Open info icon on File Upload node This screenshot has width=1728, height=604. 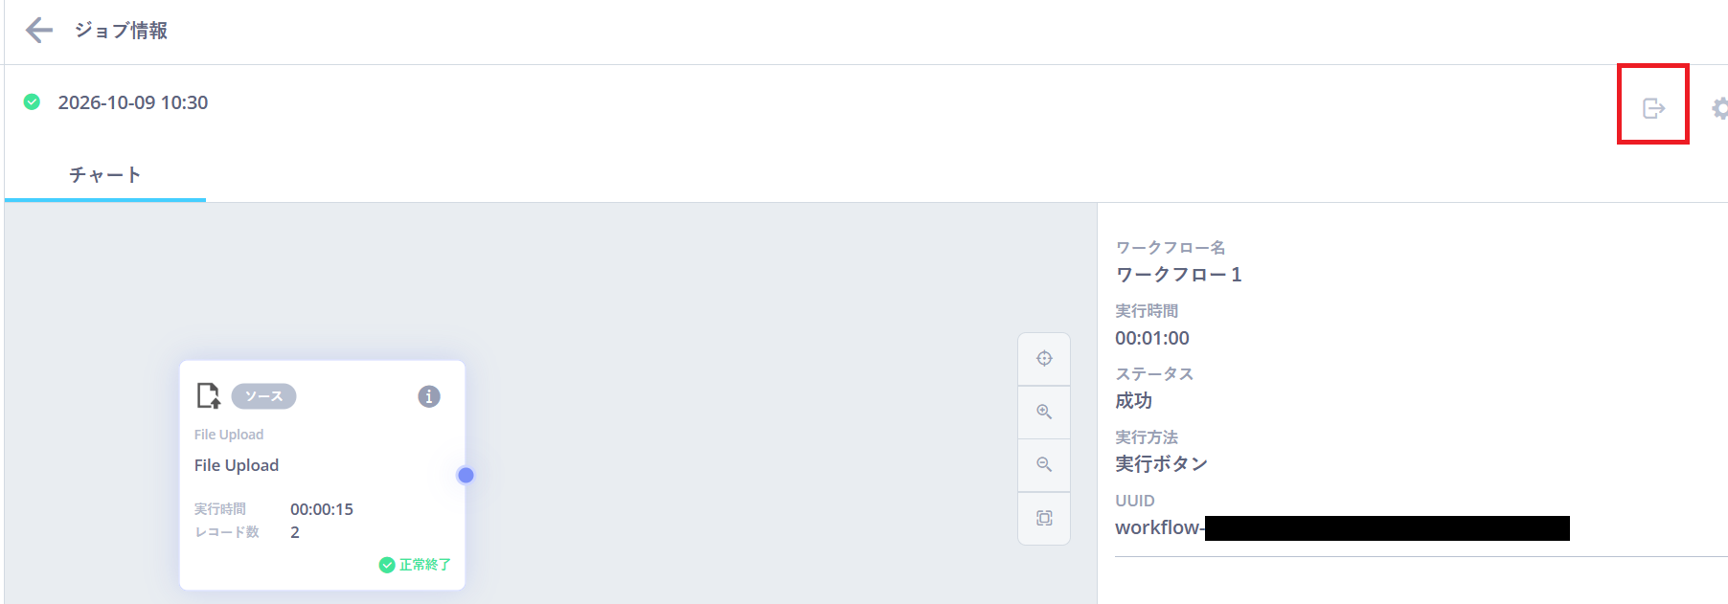429,396
